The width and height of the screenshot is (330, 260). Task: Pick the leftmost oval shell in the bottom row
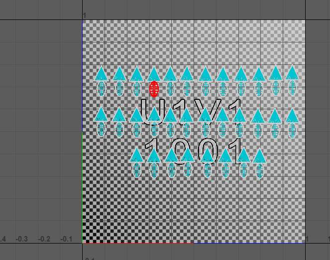(137, 170)
